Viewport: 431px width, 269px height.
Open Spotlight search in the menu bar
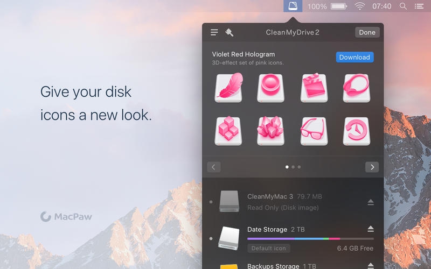tap(403, 6)
